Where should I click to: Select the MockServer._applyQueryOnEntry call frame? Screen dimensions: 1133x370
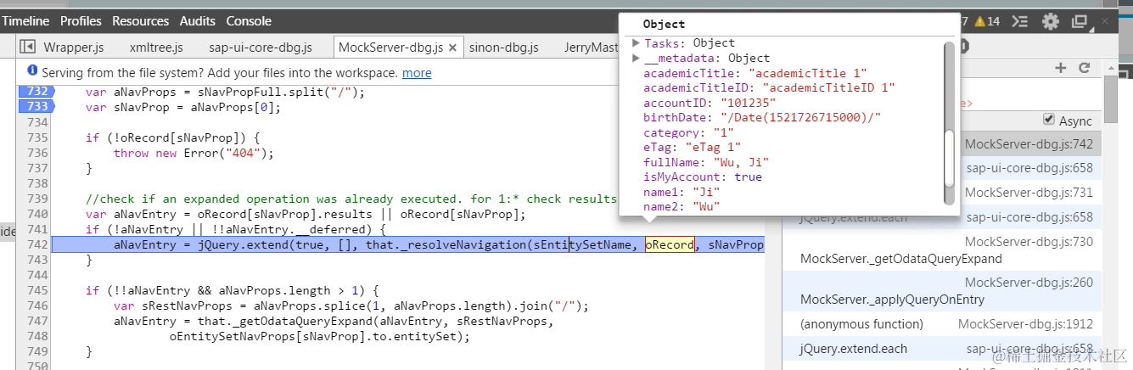pos(892,300)
